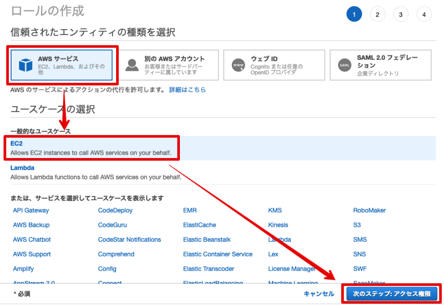Click the step 4 indicator circle

[424, 14]
